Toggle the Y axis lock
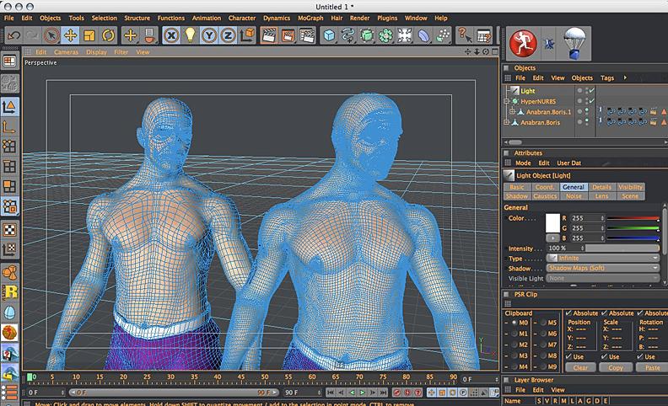 209,35
